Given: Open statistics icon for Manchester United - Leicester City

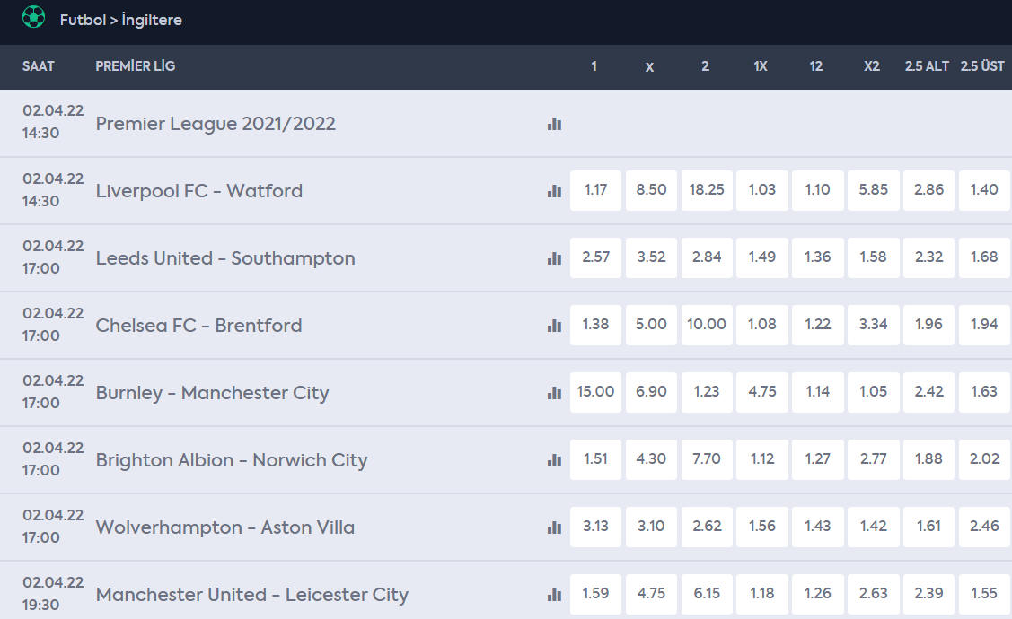Looking at the screenshot, I should [x=554, y=595].
